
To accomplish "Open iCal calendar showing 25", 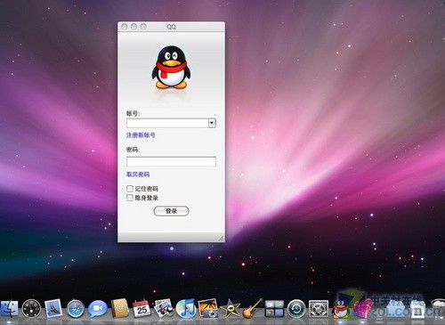I will 142,309.
